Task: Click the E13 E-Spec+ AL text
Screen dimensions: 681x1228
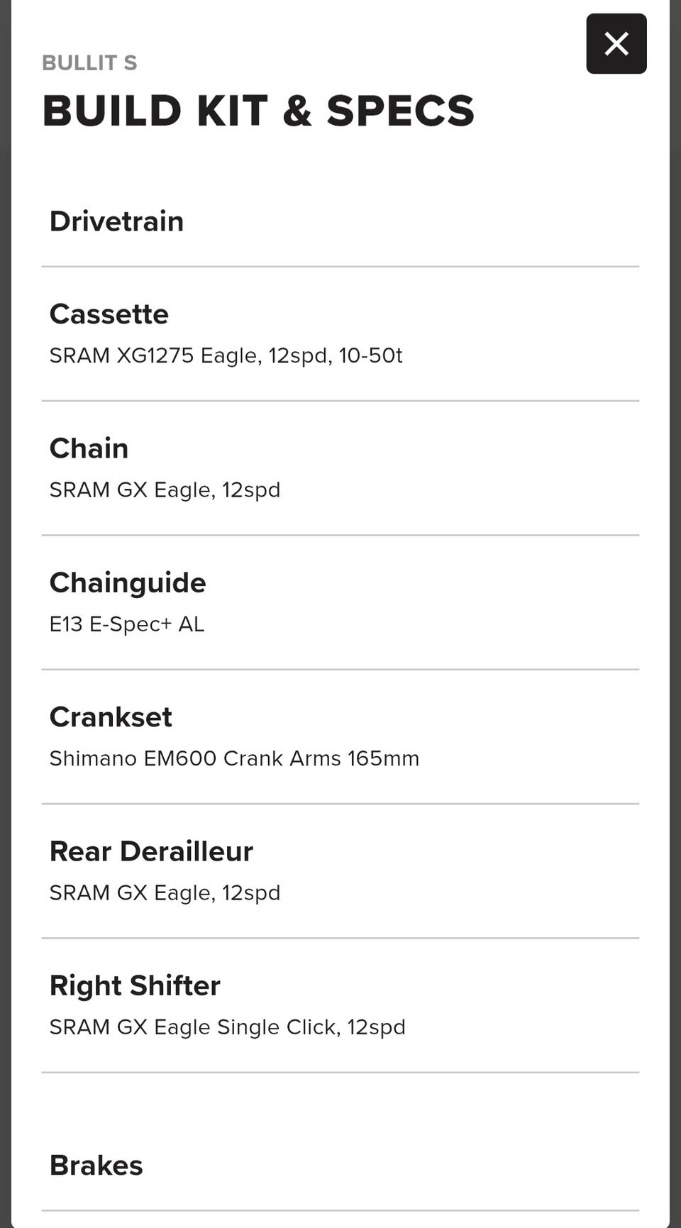Action: pyautogui.click(x=126, y=624)
